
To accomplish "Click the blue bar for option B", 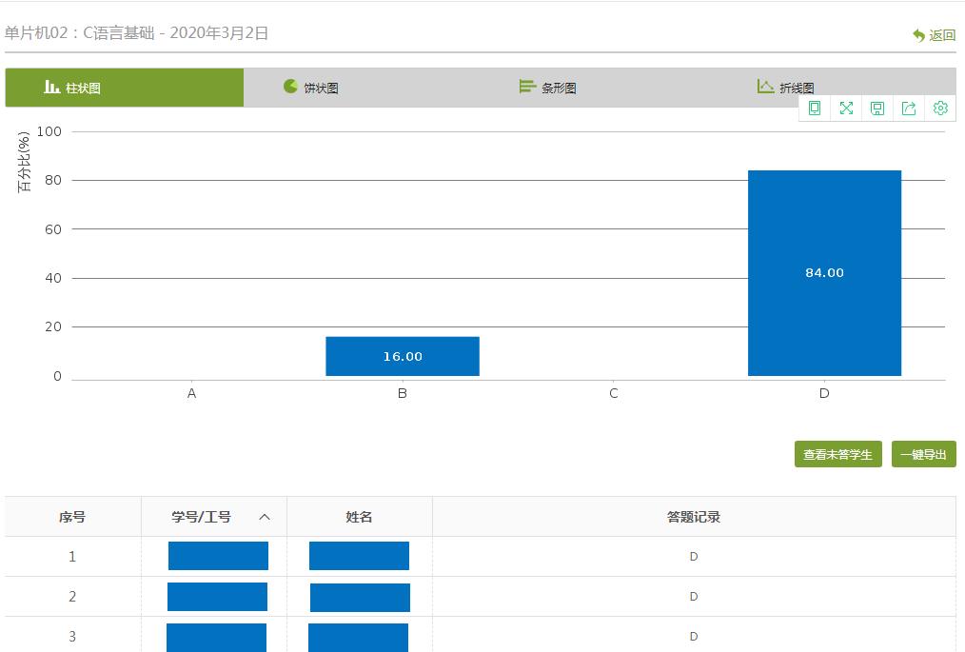I will [x=402, y=356].
